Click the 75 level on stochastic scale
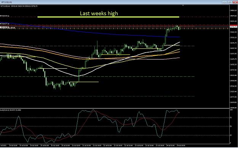 (231, 117)
